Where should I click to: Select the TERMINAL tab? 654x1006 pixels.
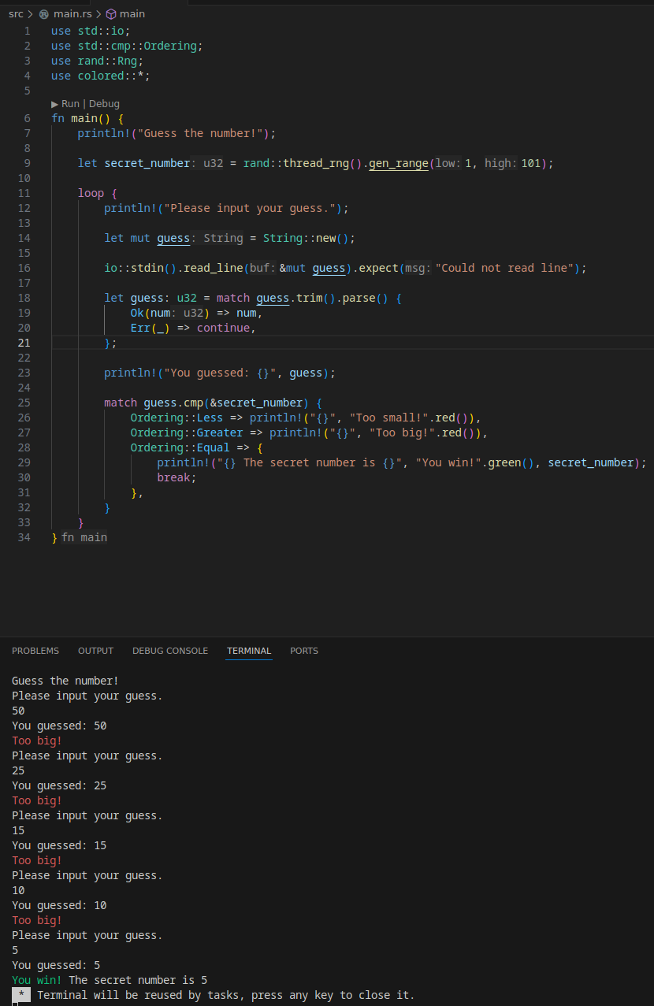coord(249,651)
